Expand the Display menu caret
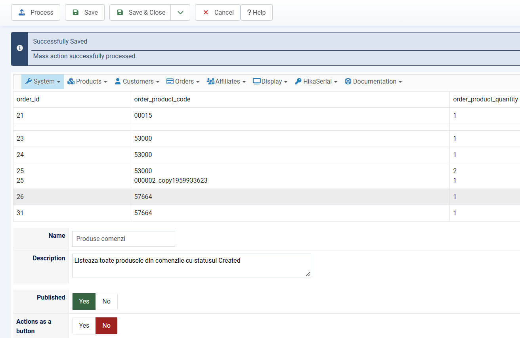Image resolution: width=520 pixels, height=338 pixels. point(286,82)
